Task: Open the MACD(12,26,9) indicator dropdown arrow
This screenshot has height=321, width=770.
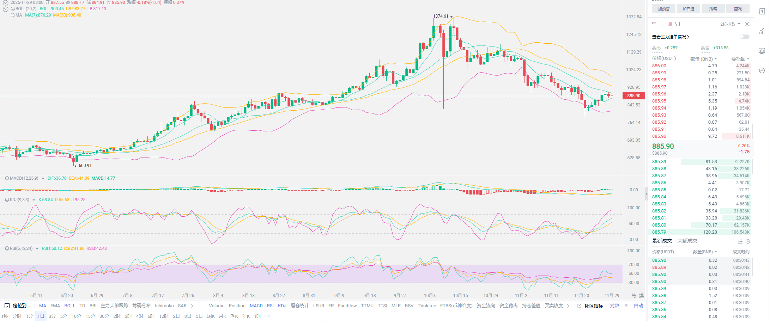Action: 43,179
